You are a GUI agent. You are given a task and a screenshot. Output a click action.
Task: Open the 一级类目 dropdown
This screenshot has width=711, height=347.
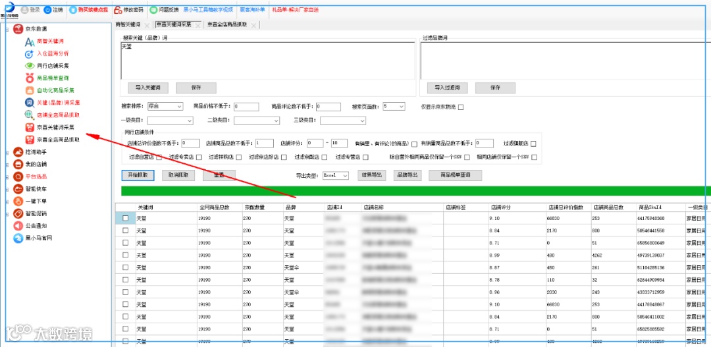tap(171, 120)
